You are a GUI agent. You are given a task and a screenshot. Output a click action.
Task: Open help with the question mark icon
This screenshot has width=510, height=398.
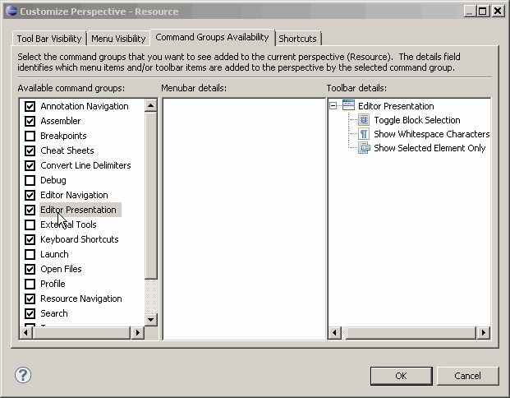tap(23, 375)
